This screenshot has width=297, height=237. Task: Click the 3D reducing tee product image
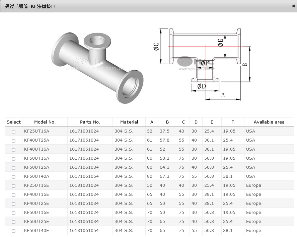click(x=97, y=67)
